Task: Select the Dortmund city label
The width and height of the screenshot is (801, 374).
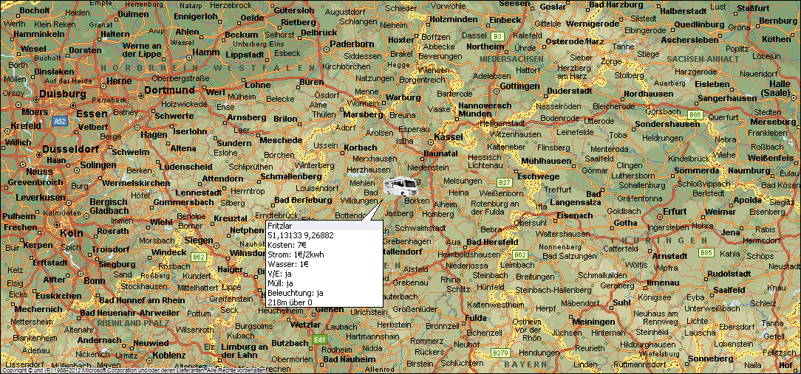Action: click(x=168, y=89)
